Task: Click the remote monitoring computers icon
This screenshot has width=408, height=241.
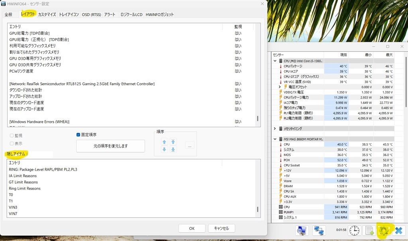Action: tap(318, 230)
